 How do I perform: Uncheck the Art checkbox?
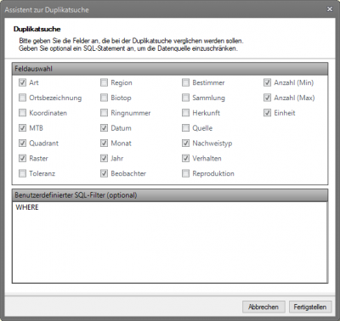(x=22, y=82)
